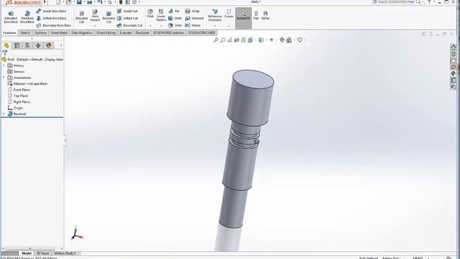460x259 pixels.
Task: Open SOLIDWORKS Resources task pane
Action: click(x=454, y=47)
